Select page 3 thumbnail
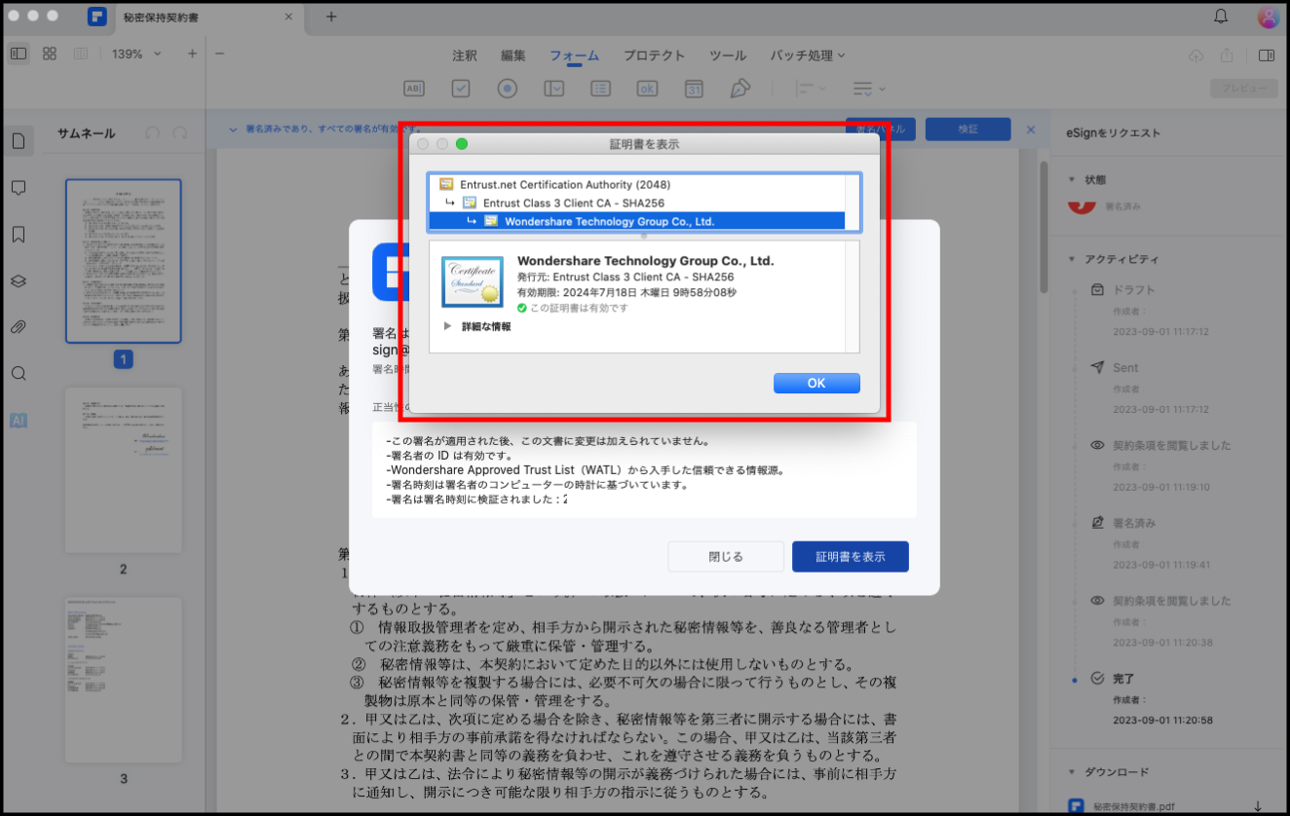 click(124, 680)
